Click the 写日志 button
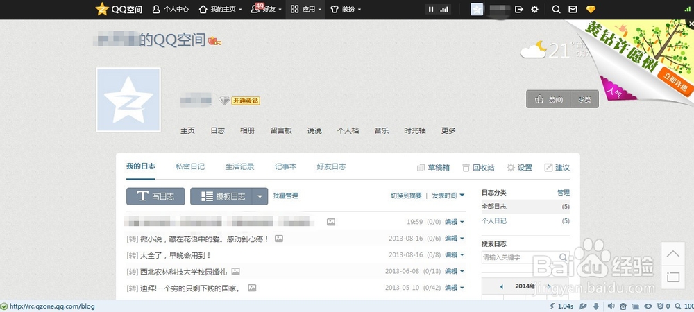 coord(155,196)
